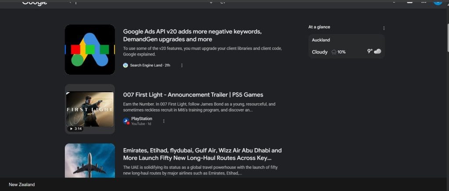Open the PlayStation channel name

point(142,119)
